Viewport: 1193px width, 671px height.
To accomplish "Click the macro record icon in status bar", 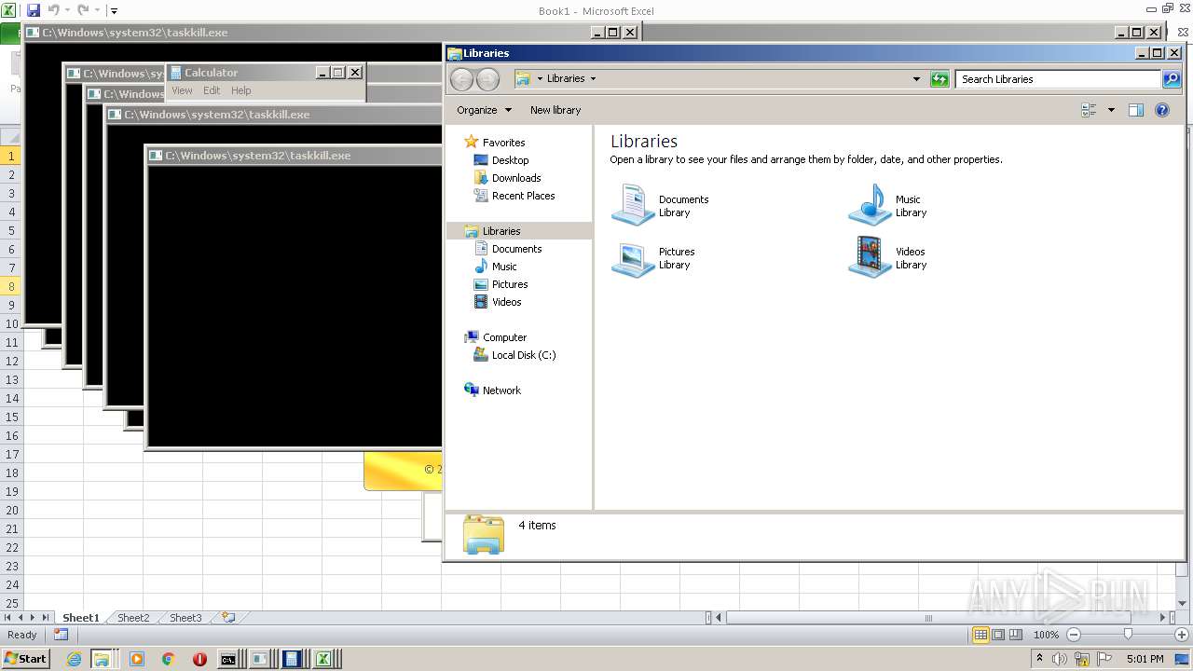I will point(61,635).
